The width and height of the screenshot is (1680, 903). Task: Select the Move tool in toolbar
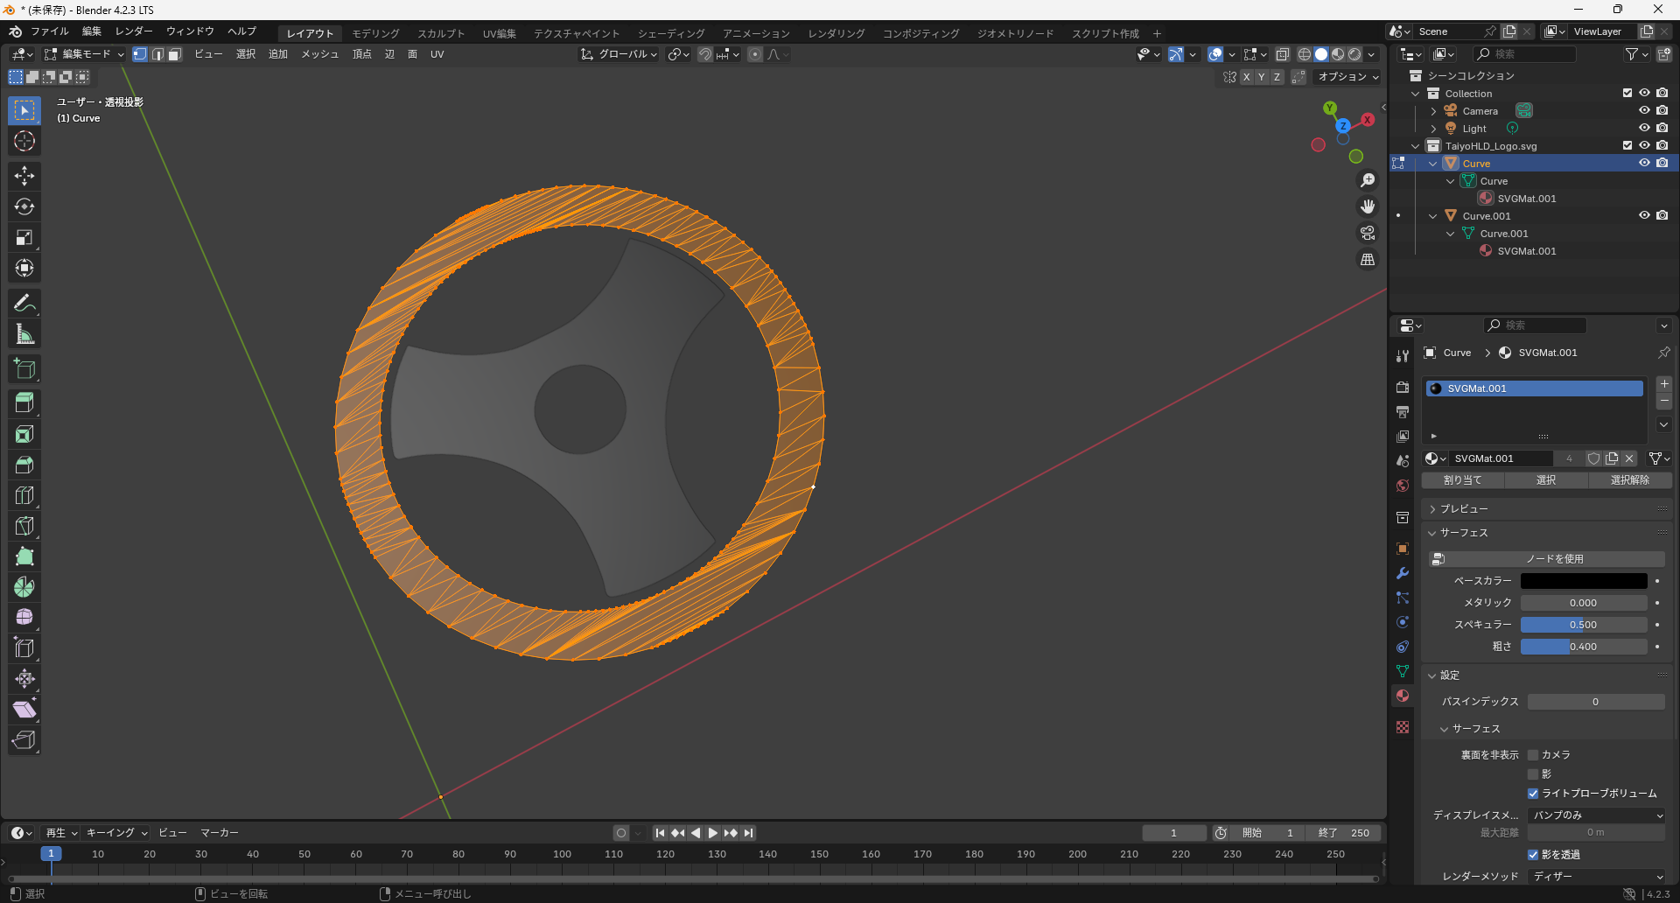[24, 176]
